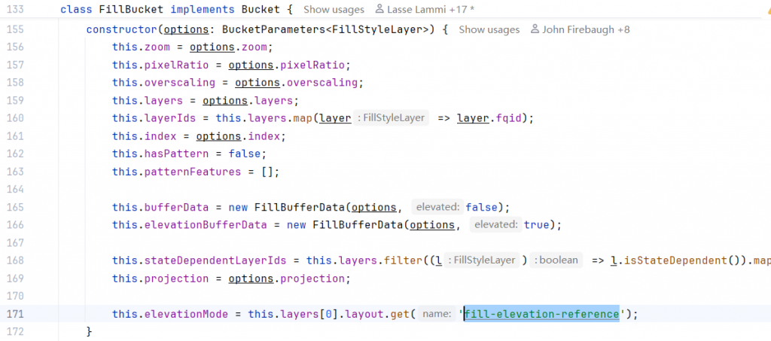The width and height of the screenshot is (771, 341).
Task: Click 'filter' method on line 168
Action: tap(403, 260)
